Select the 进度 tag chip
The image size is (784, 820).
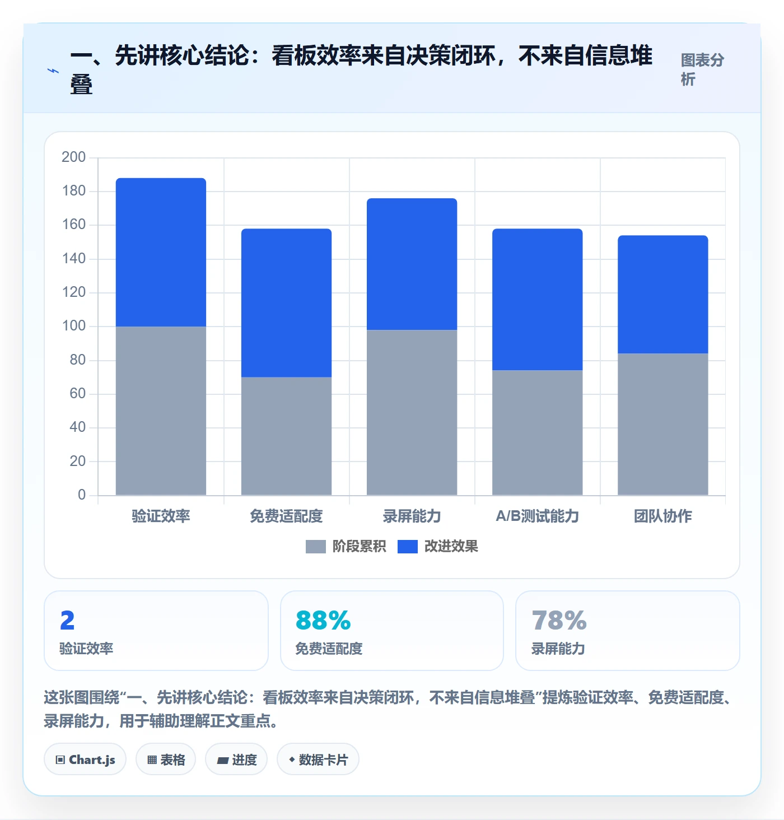[236, 760]
